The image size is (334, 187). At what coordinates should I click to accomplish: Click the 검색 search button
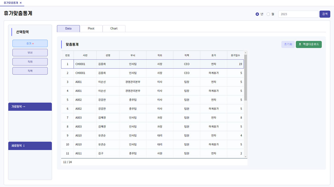pos(325,14)
